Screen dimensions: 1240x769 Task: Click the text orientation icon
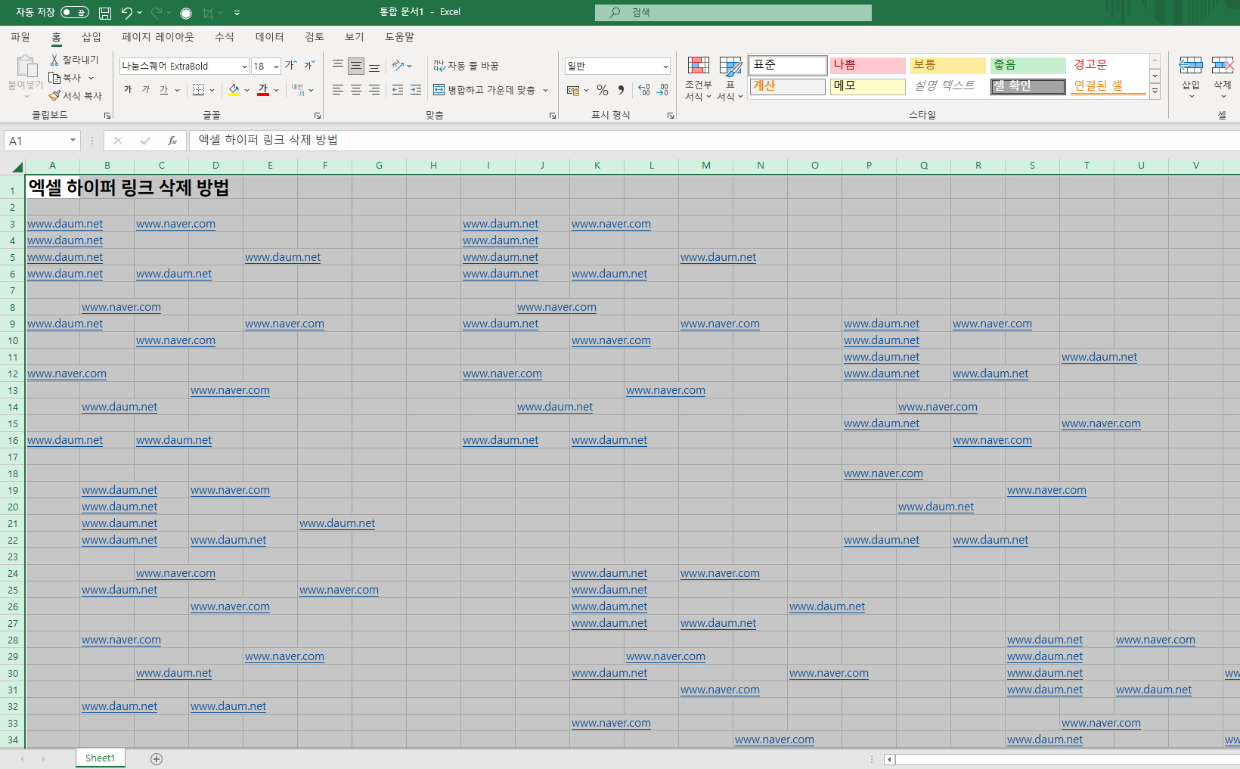point(398,66)
